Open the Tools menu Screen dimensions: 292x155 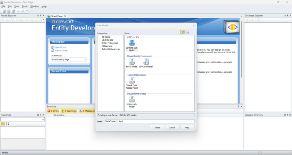[x=25, y=7]
